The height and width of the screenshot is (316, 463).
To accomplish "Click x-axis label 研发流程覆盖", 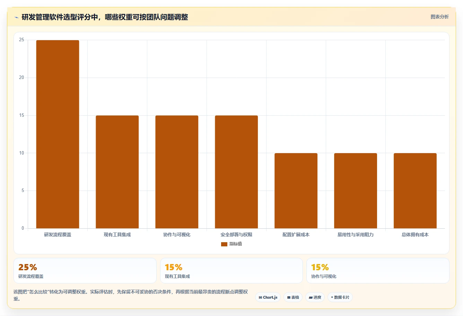I will tap(58, 235).
